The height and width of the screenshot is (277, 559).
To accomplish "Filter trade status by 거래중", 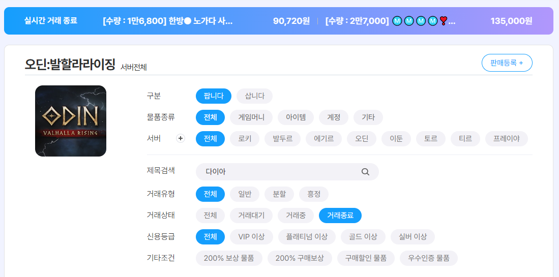I will 296,216.
